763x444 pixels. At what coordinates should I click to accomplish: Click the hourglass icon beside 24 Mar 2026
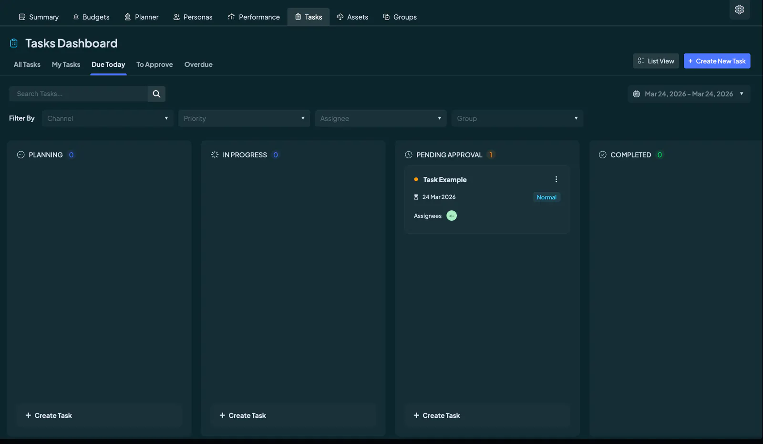click(x=416, y=197)
